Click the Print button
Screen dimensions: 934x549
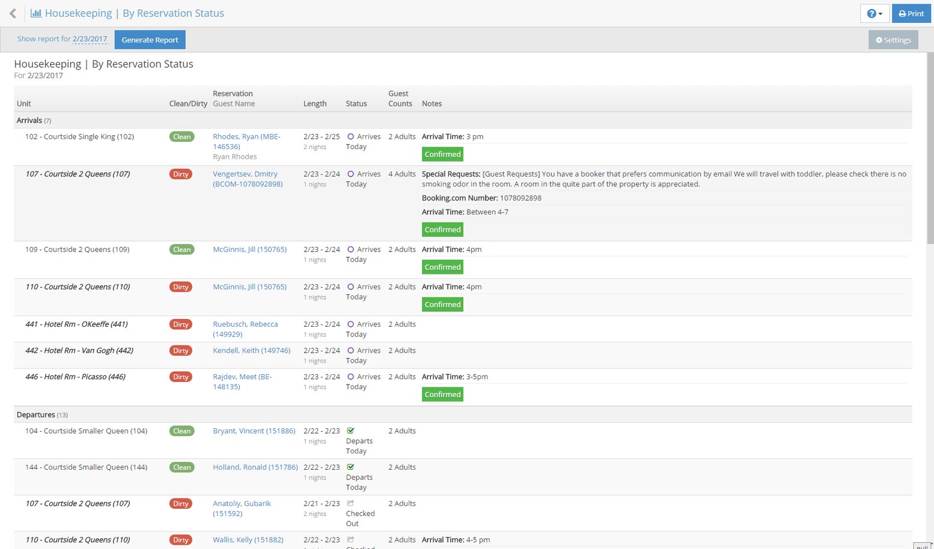(911, 14)
